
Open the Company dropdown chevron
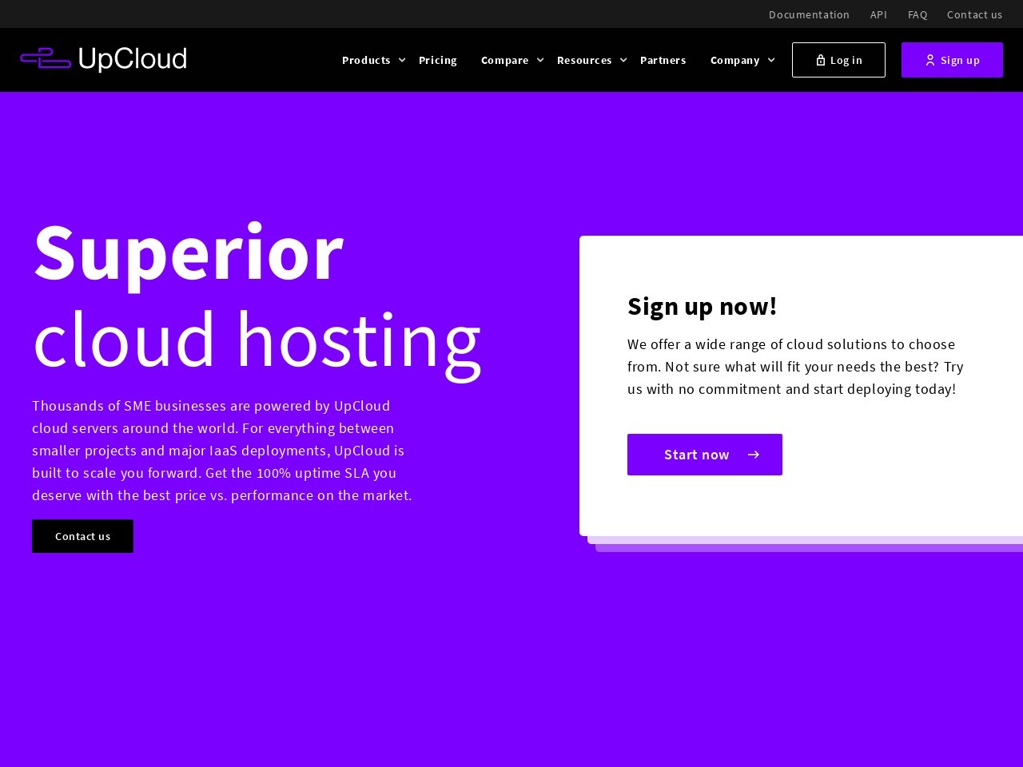(x=771, y=60)
